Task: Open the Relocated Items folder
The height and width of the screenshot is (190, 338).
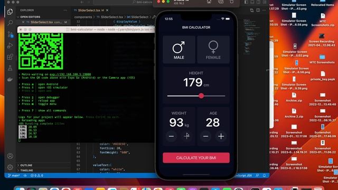Action: [x=323, y=3]
